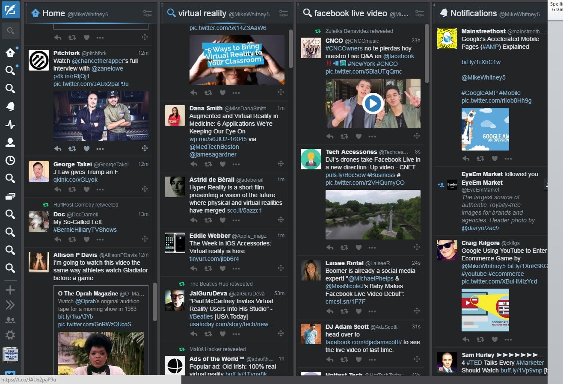Reply to George Takei's tweet
Viewport: 563px width, 384px height.
coord(58,189)
